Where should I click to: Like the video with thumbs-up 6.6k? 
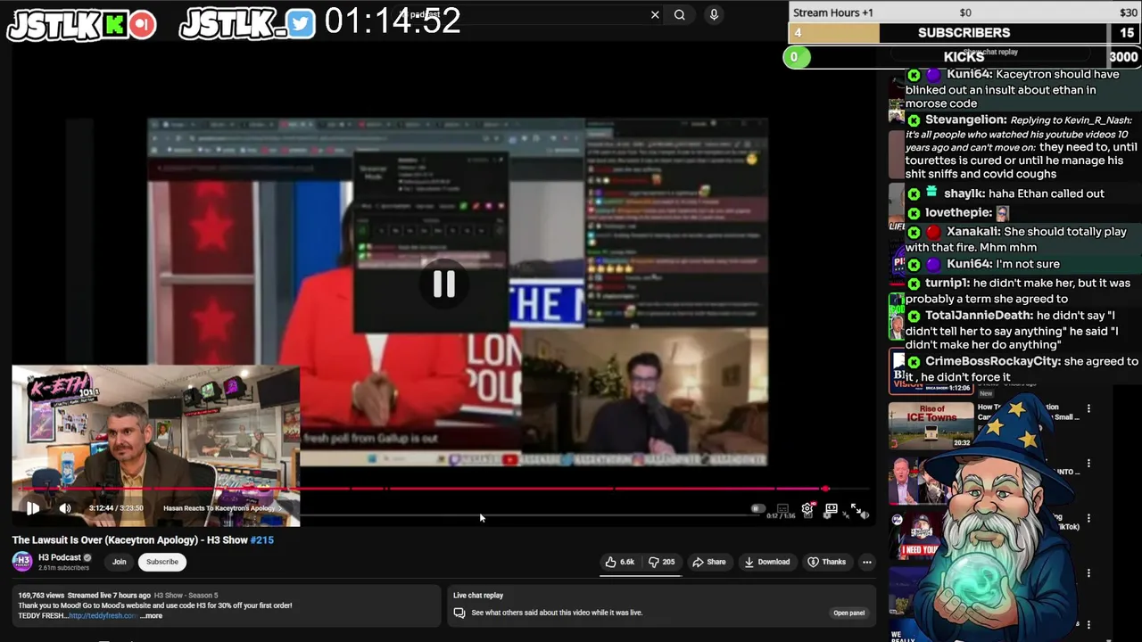click(620, 562)
